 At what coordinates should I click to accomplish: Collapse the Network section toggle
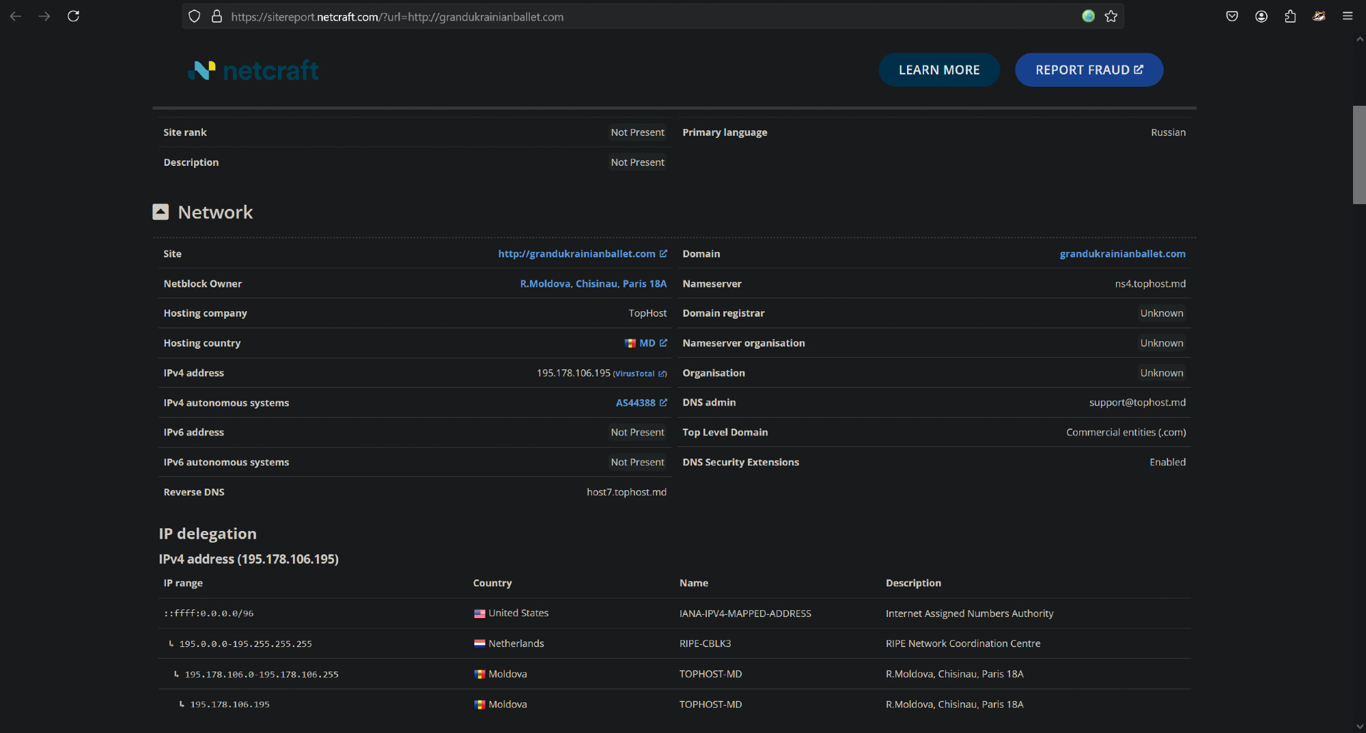click(161, 212)
